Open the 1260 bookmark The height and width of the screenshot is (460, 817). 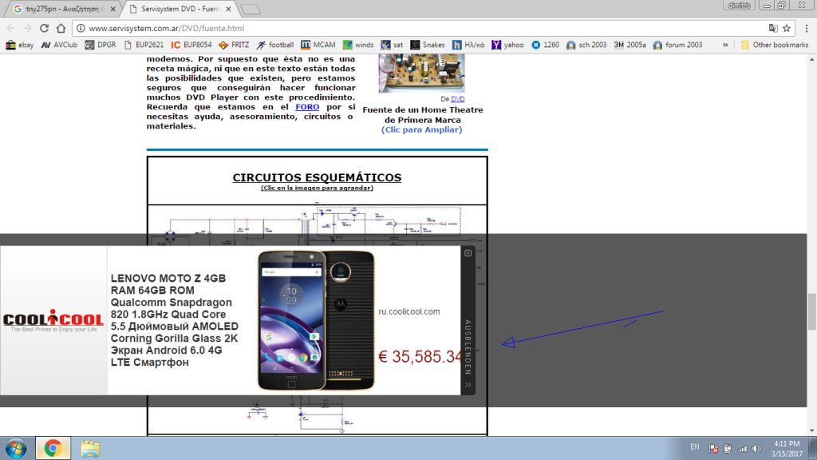(545, 45)
